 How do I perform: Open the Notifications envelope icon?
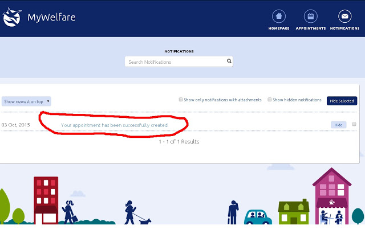click(344, 16)
